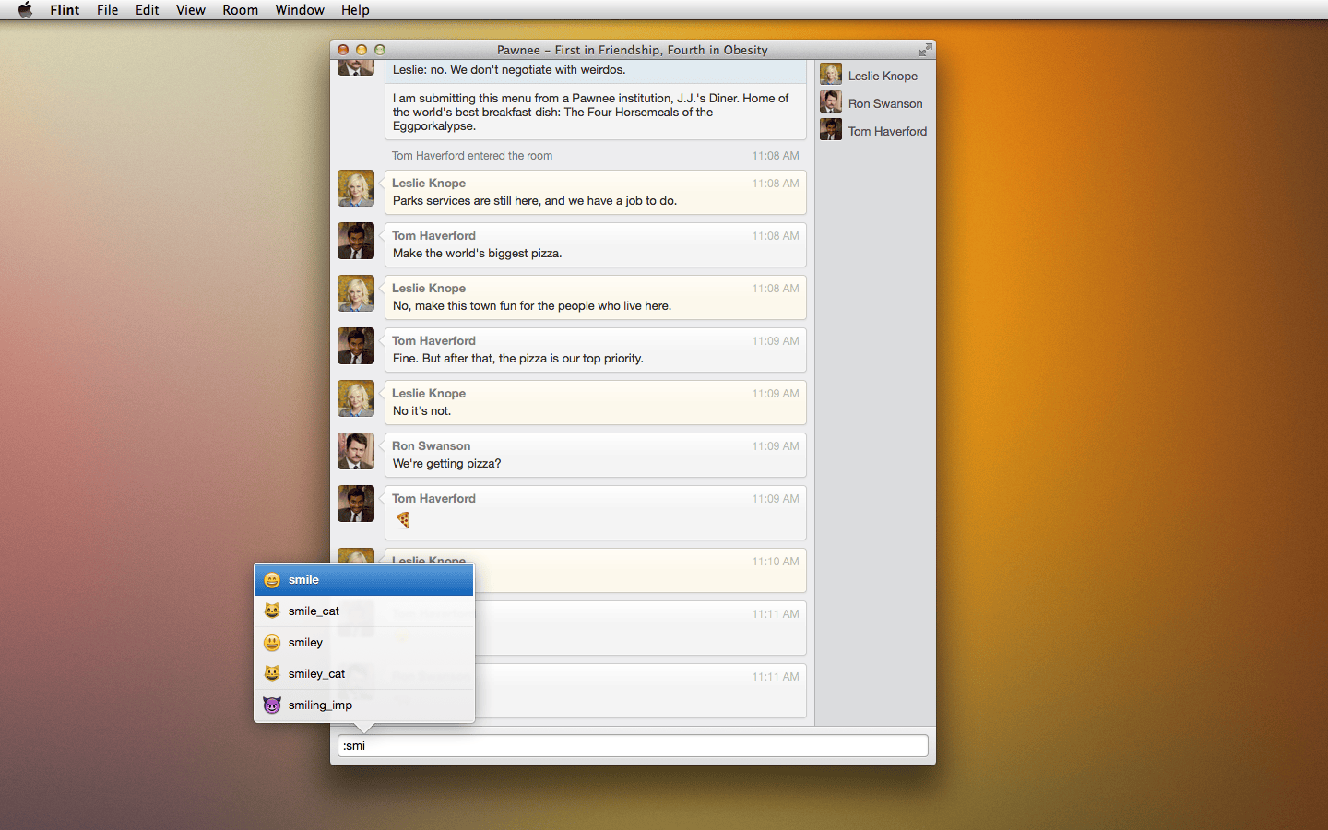Click the window's green zoom button
Screen dimensions: 1328x830
380,50
